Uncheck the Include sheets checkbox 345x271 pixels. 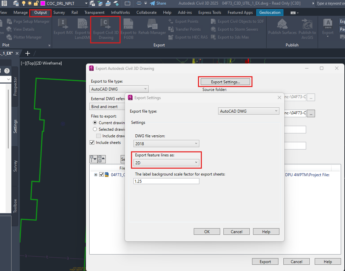coord(92,142)
